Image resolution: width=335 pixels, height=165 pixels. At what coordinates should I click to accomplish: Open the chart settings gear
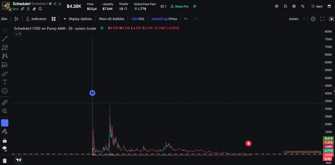(x=313, y=19)
